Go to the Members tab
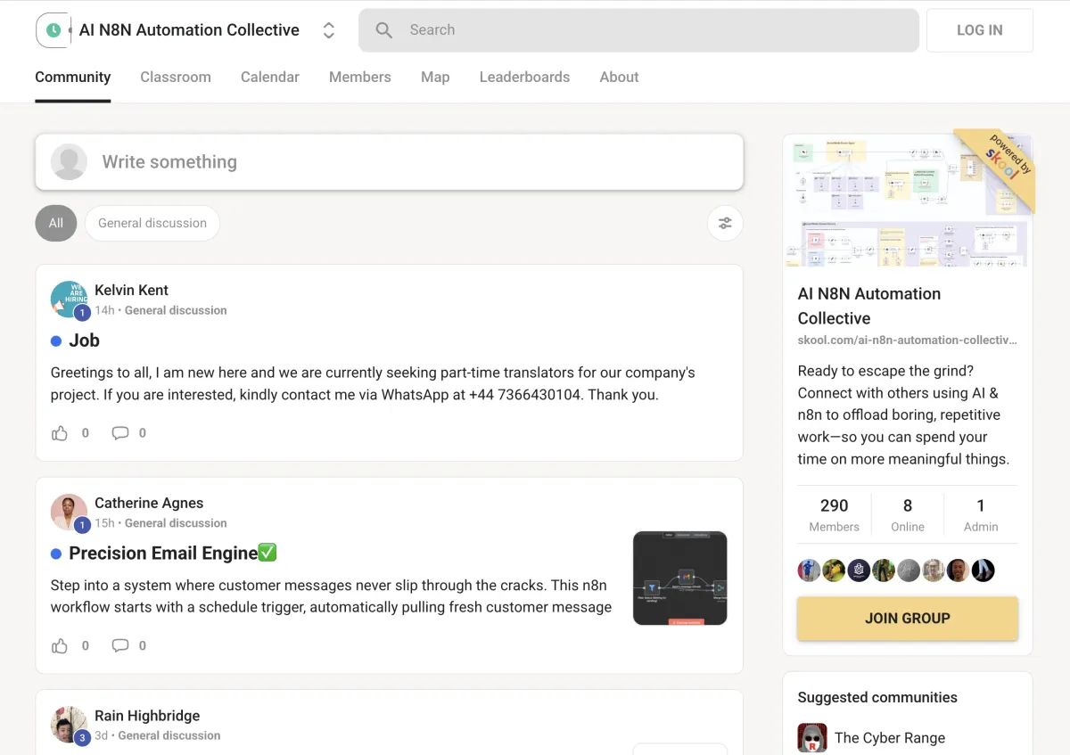Viewport: 1070px width, 755px height. pos(360,77)
